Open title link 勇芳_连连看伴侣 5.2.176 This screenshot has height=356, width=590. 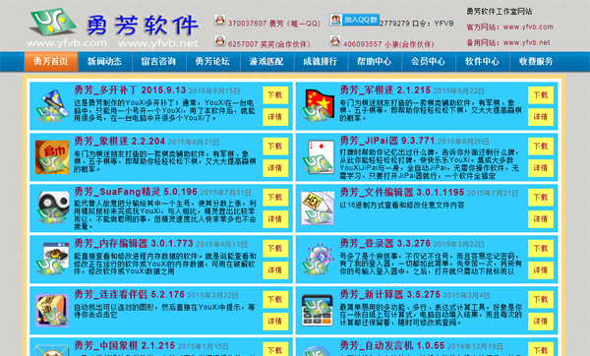[x=129, y=294]
